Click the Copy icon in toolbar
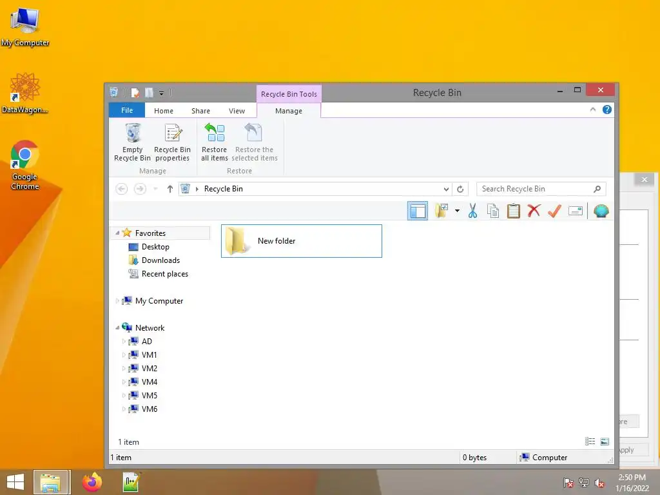The image size is (660, 495). point(493,211)
